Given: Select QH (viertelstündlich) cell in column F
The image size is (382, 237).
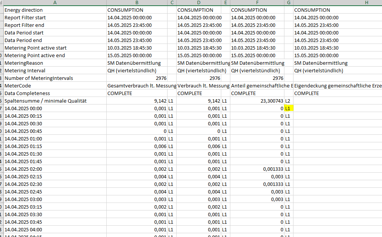Looking at the screenshot, I should pyautogui.click(x=256, y=70).
